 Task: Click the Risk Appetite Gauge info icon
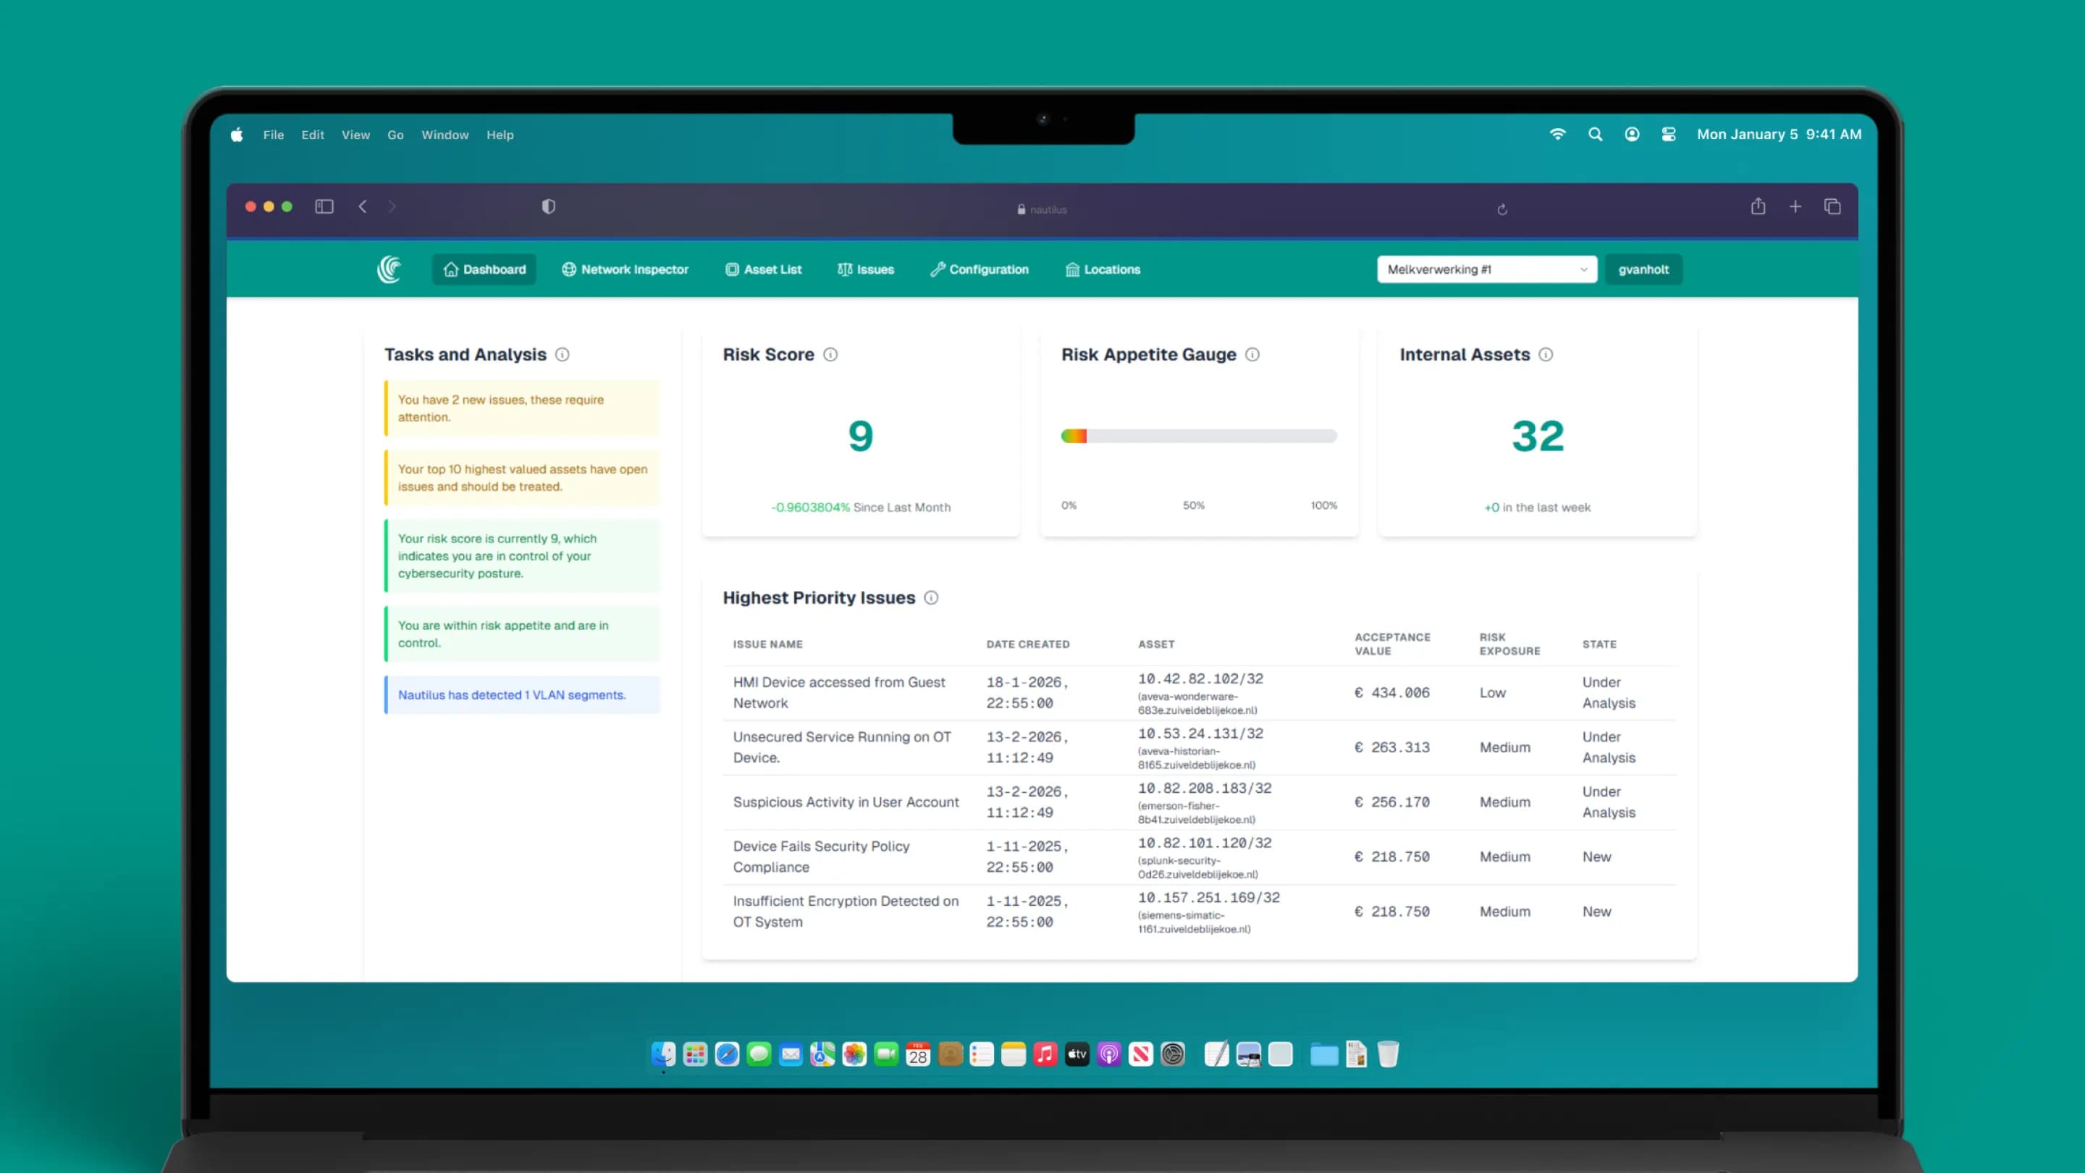(1252, 355)
